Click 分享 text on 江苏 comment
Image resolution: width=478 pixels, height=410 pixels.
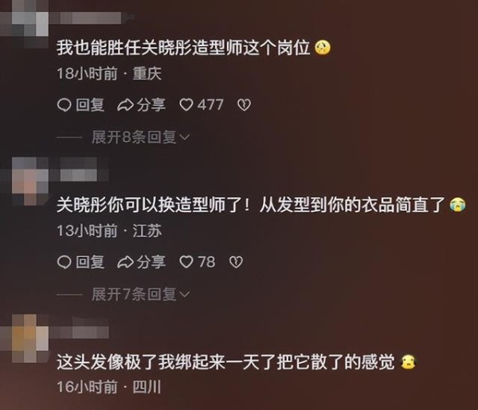[151, 262]
